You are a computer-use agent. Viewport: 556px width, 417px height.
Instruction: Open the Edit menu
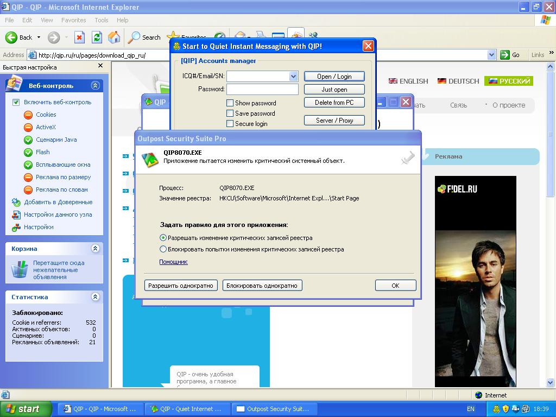(27, 20)
